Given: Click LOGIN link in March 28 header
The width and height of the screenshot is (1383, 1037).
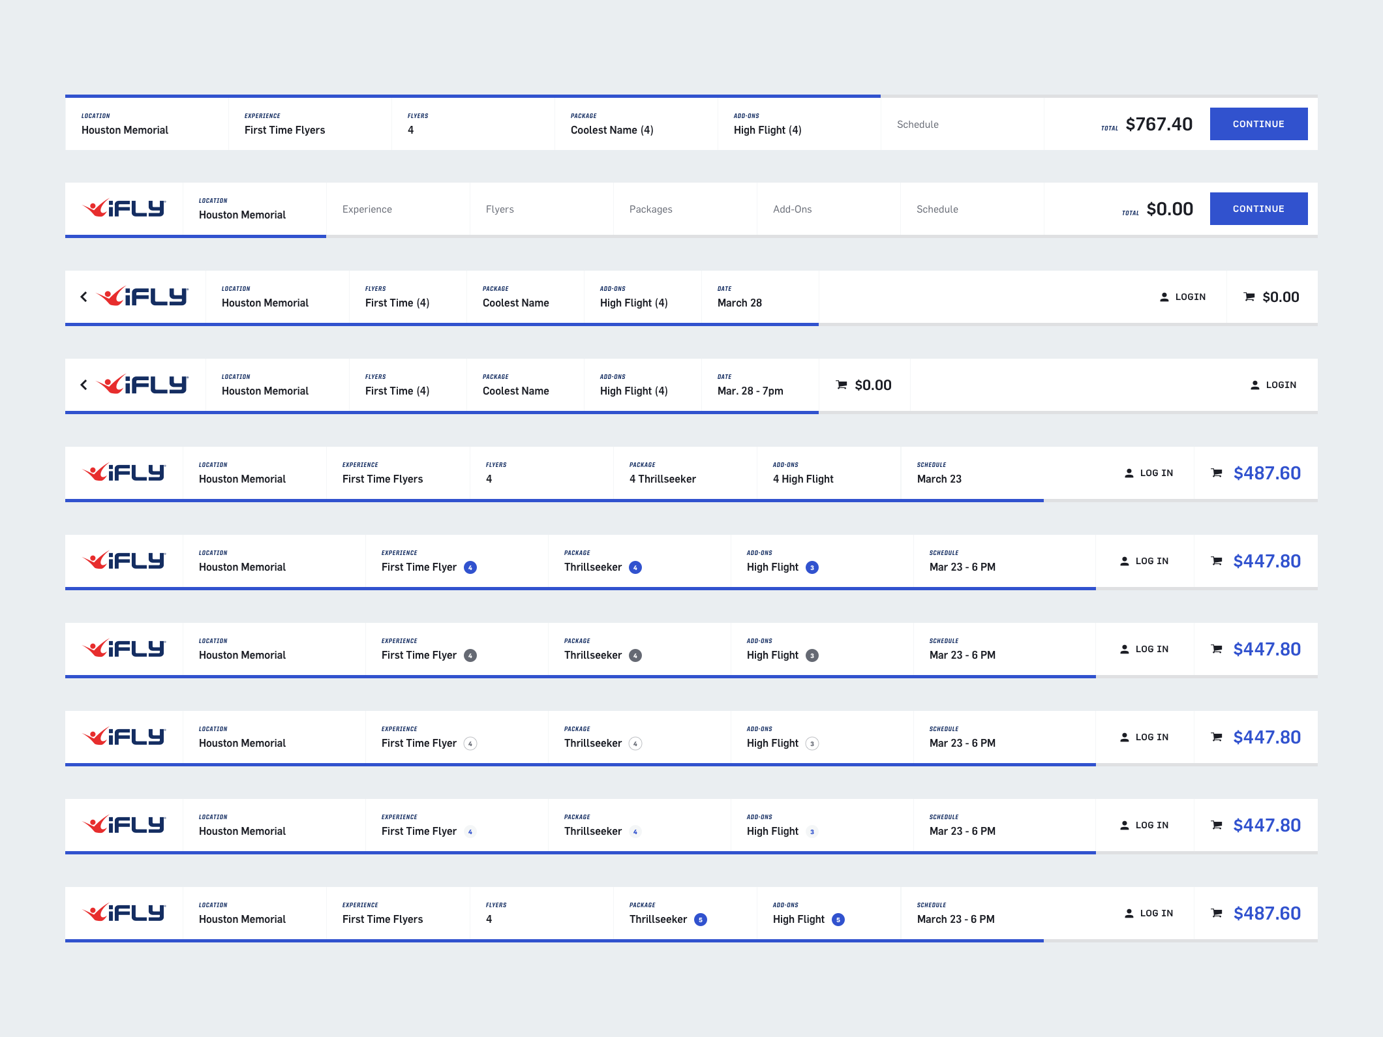Looking at the screenshot, I should (x=1190, y=297).
